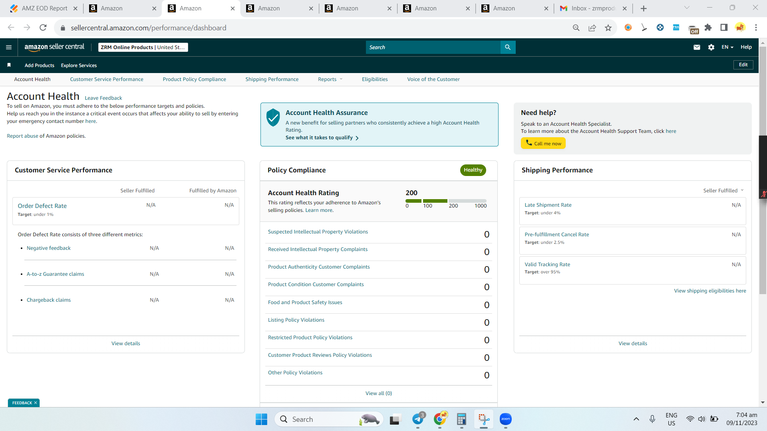Click the Call me now button
The height and width of the screenshot is (431, 767).
pyautogui.click(x=543, y=143)
